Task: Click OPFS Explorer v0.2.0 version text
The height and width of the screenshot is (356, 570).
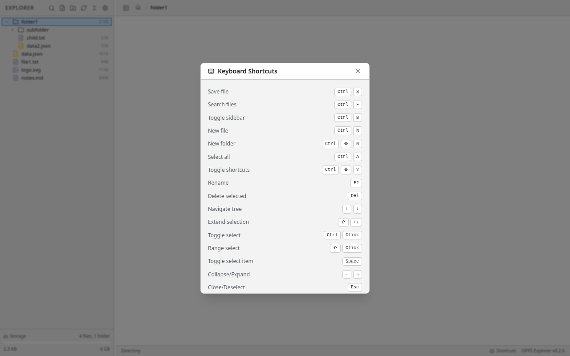Action: tap(543, 351)
